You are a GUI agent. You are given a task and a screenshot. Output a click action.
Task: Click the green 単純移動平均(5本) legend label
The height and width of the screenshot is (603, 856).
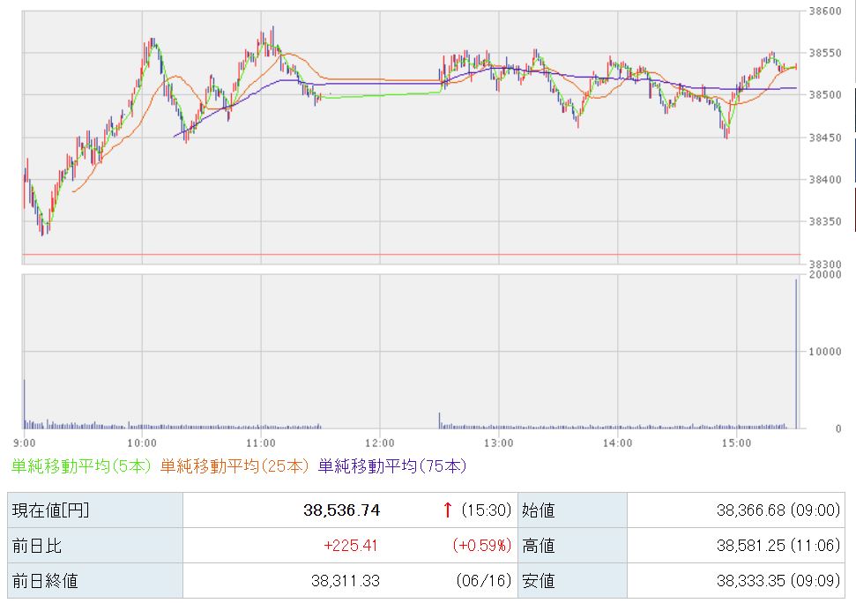click(x=81, y=466)
